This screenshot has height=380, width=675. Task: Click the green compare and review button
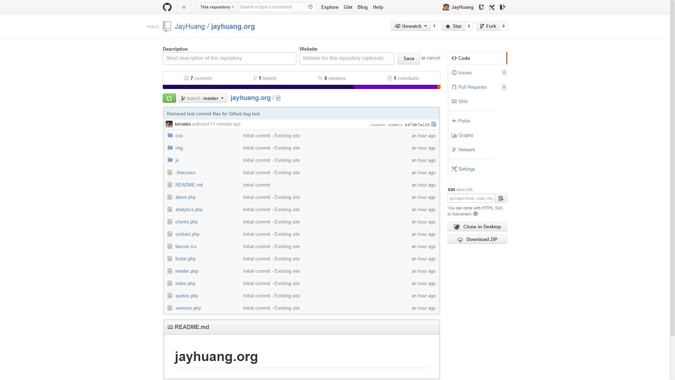(x=169, y=99)
